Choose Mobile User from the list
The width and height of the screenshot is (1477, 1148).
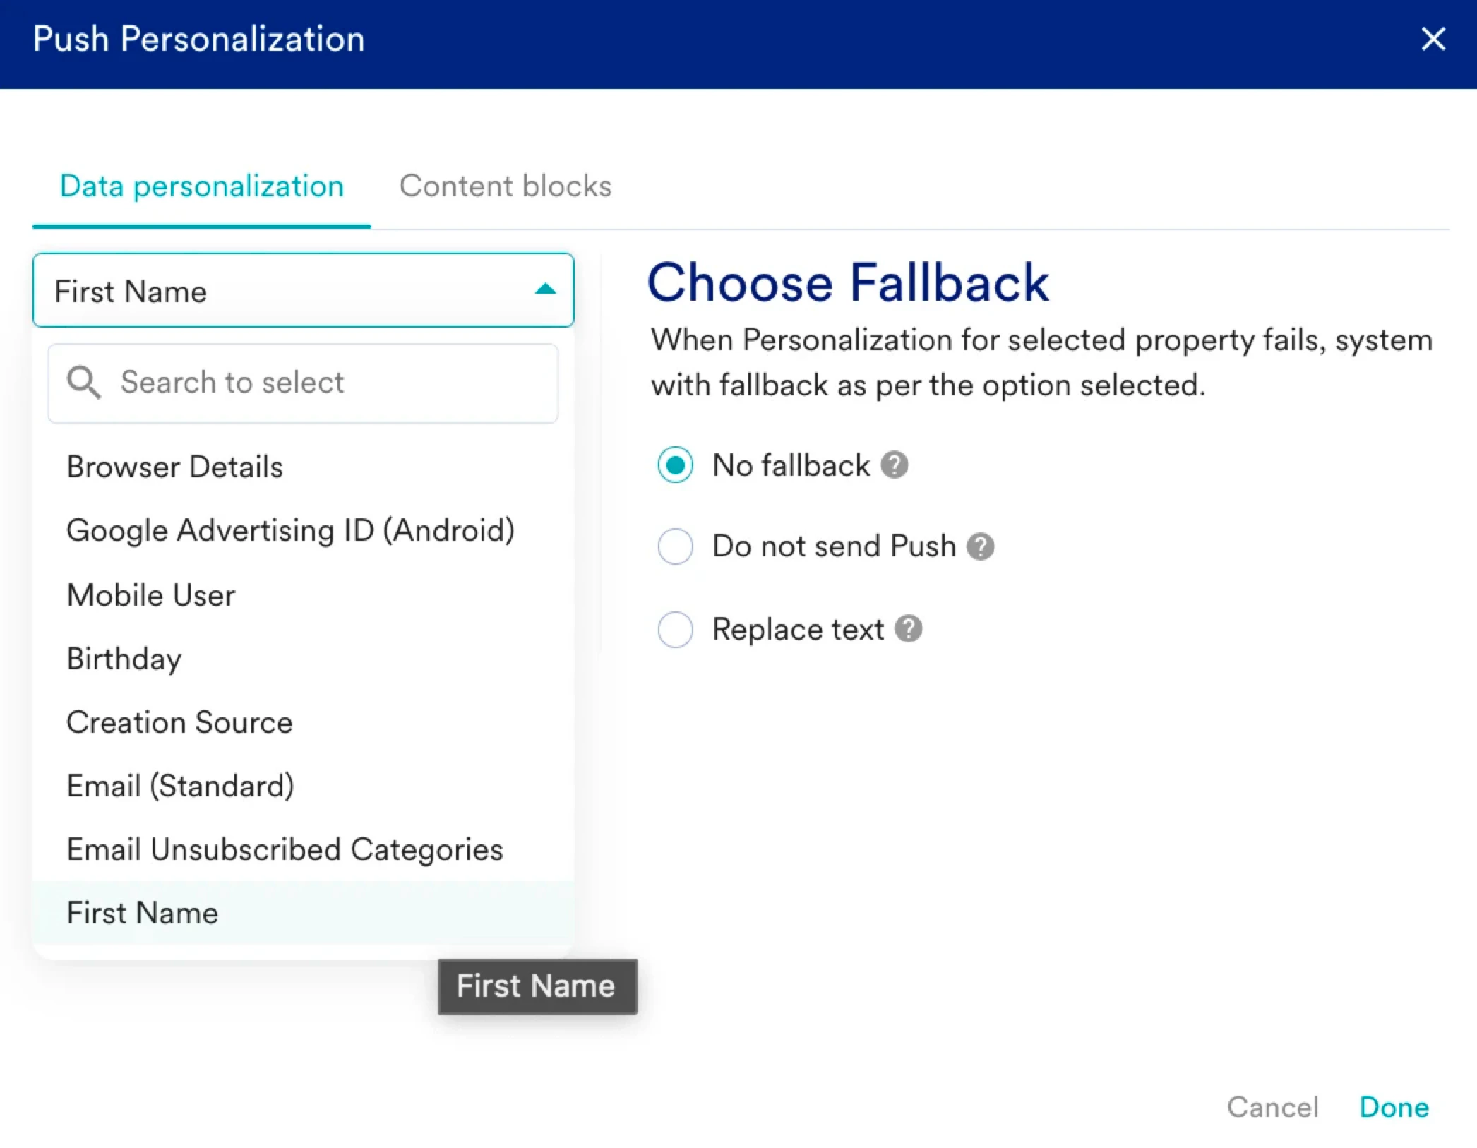click(x=151, y=595)
